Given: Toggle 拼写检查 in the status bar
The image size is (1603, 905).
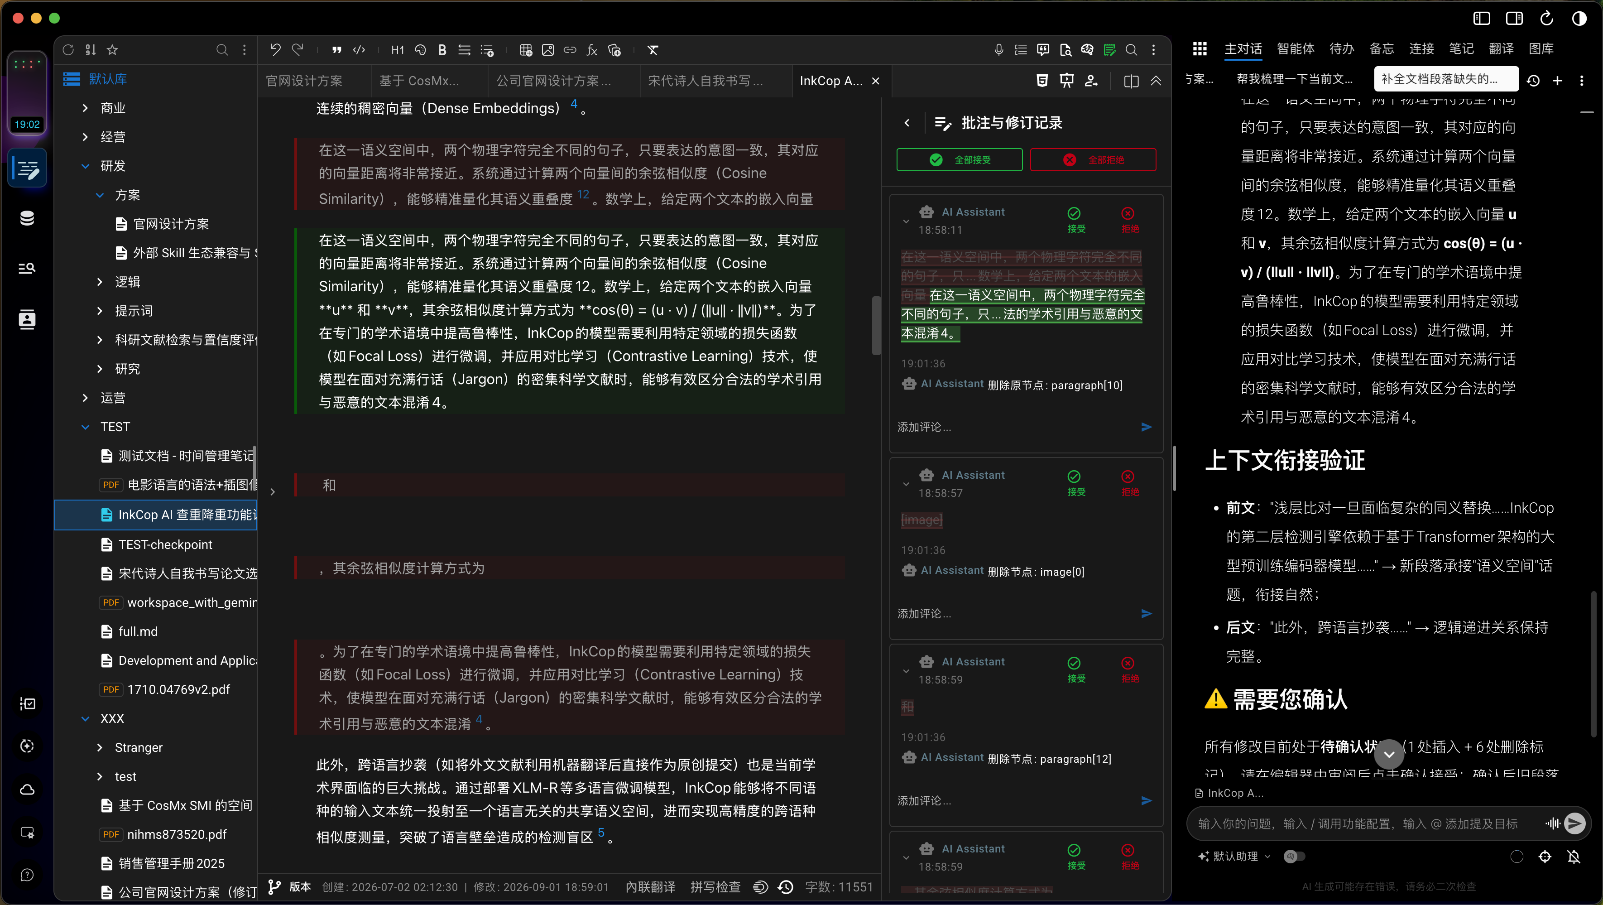Looking at the screenshot, I should [715, 887].
